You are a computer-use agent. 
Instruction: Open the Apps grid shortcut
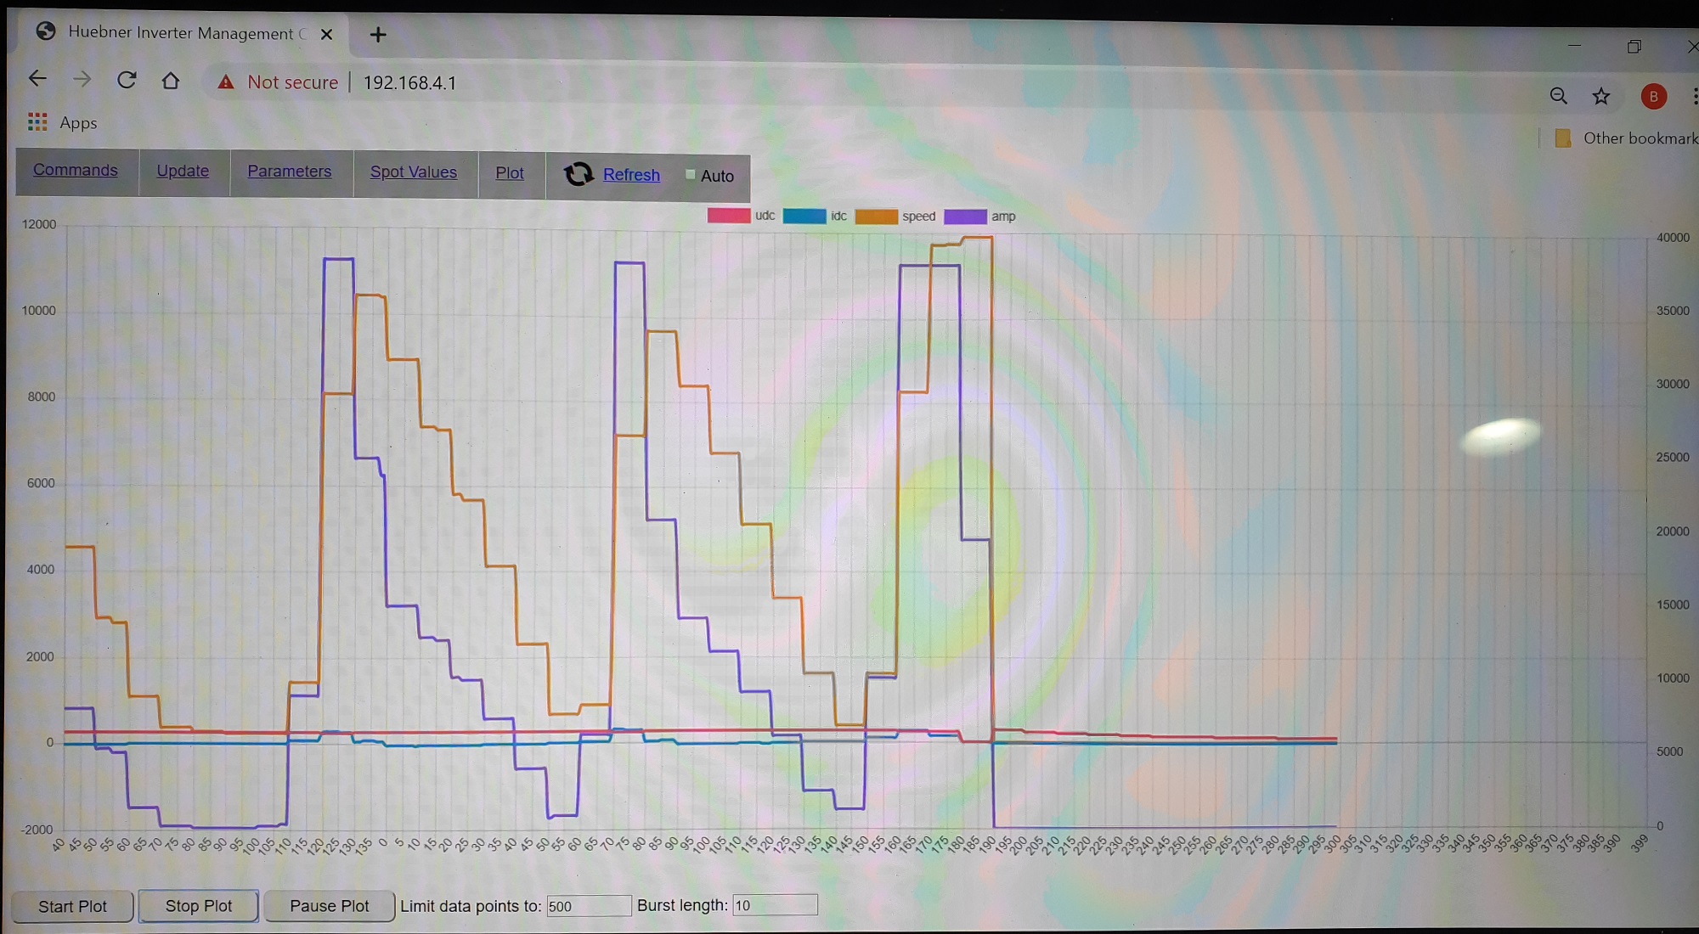pos(37,122)
